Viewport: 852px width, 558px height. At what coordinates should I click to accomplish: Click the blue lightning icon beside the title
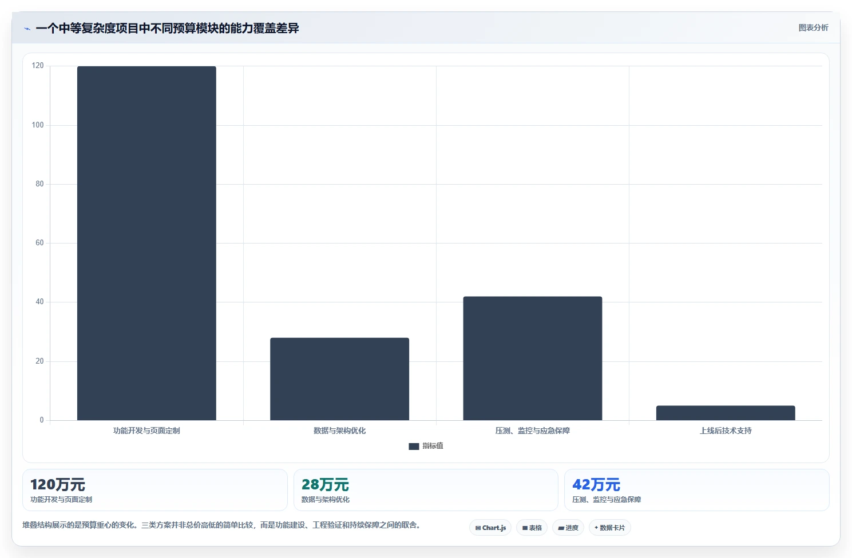[x=27, y=29]
